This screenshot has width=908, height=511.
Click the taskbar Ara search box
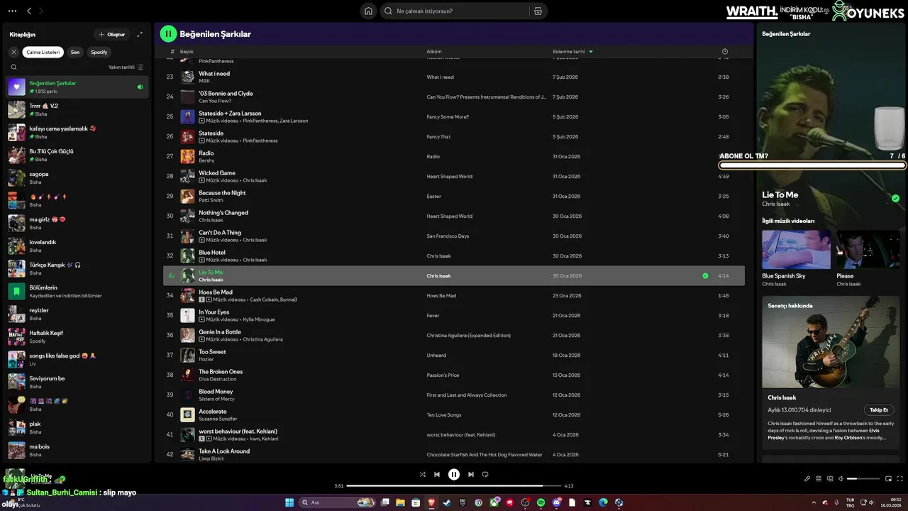[338, 502]
